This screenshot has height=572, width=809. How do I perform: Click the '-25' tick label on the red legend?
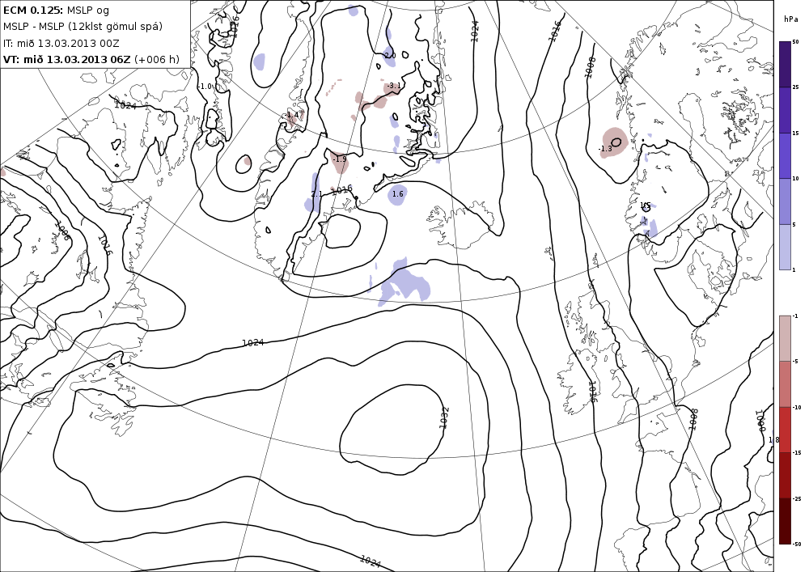pyautogui.click(x=797, y=498)
